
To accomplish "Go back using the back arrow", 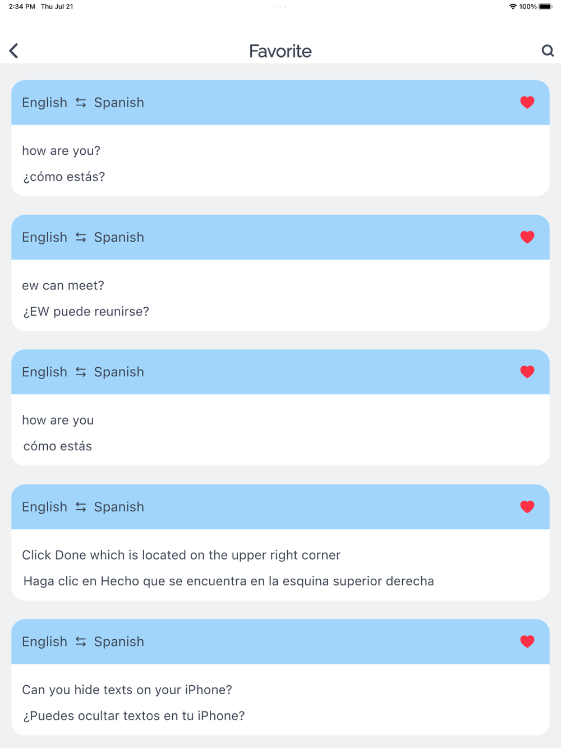I will tap(14, 51).
